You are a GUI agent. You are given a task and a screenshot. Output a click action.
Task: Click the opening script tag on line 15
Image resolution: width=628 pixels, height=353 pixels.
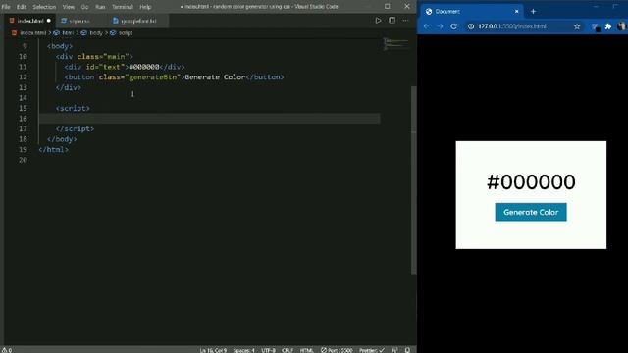tap(73, 108)
